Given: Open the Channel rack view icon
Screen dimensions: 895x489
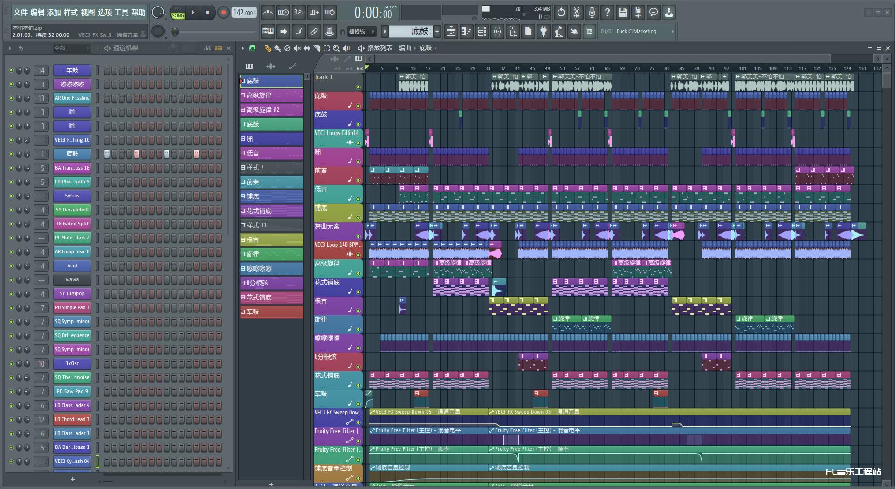Looking at the screenshot, I should [482, 31].
